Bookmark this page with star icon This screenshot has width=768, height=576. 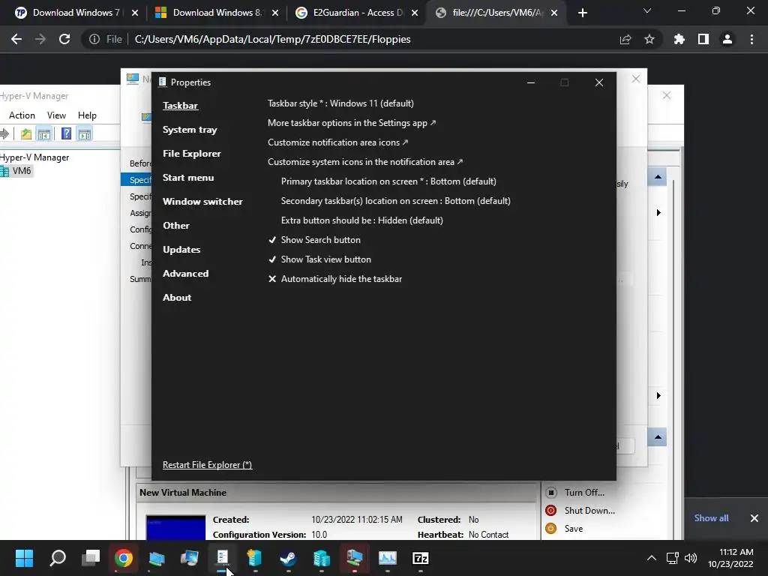tap(649, 39)
